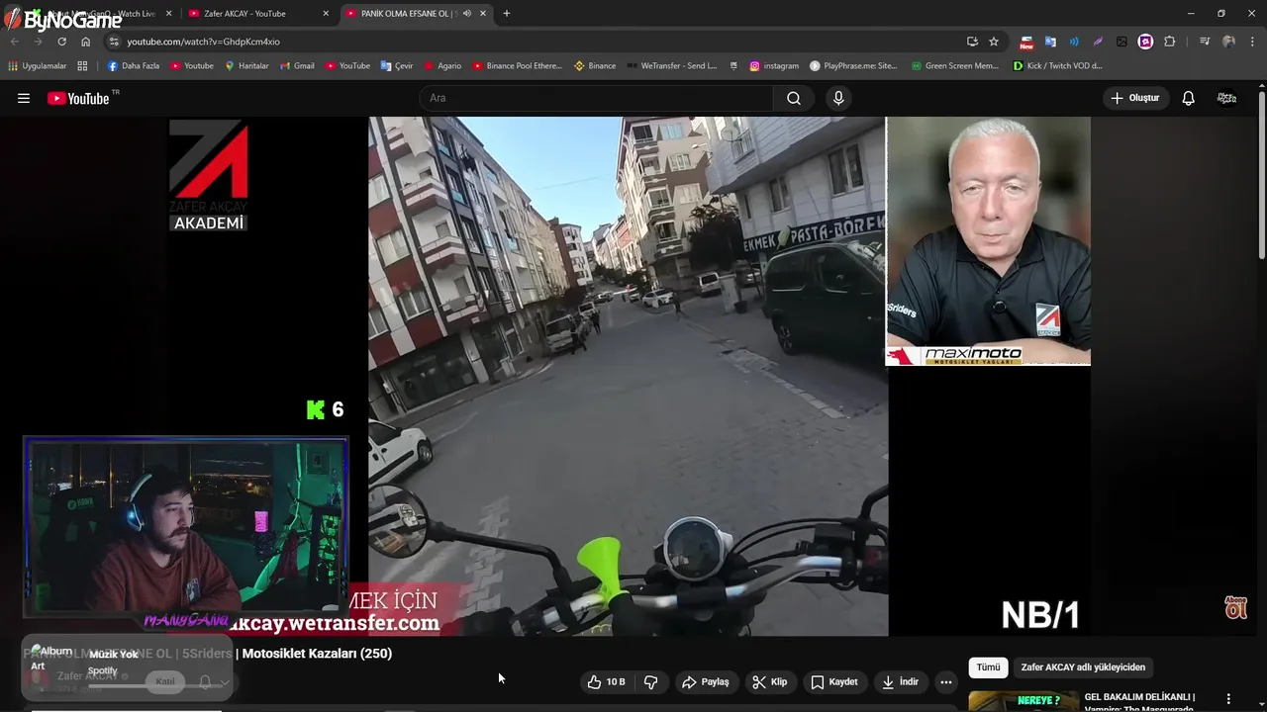The image size is (1267, 712).
Task: Bookmark this page with the star icon
Action: (994, 42)
